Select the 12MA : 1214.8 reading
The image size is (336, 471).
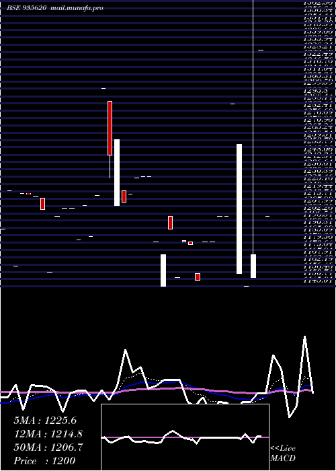(x=48, y=434)
